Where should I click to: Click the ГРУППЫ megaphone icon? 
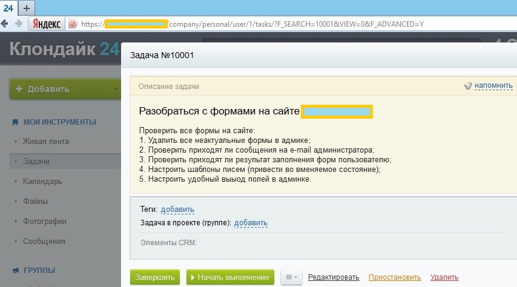pyautogui.click(x=16, y=271)
